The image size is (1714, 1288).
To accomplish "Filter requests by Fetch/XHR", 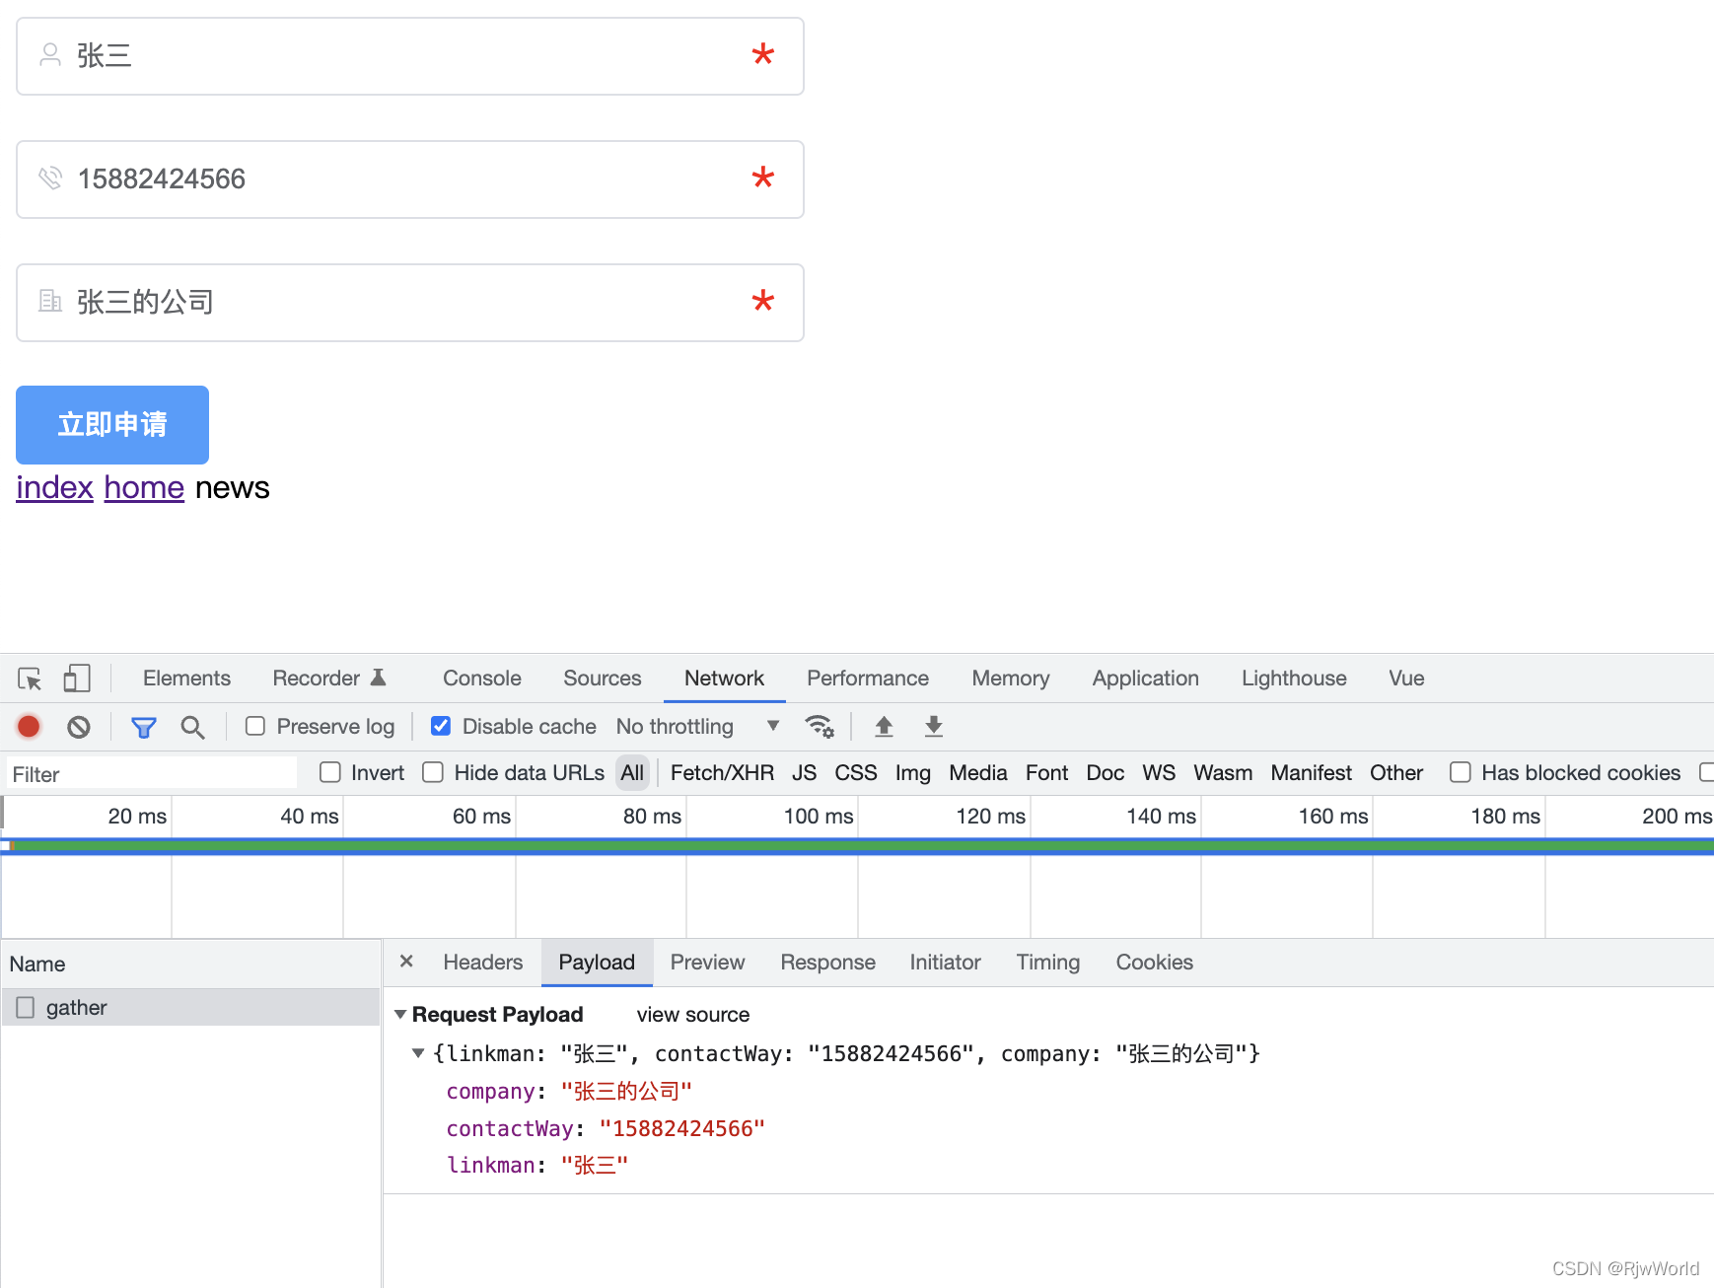I will point(722,773).
